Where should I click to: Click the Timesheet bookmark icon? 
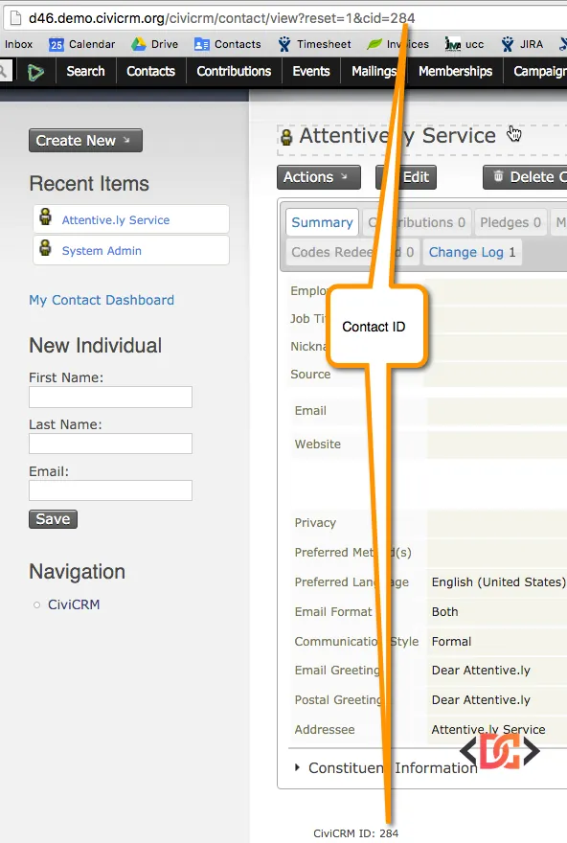coord(283,43)
